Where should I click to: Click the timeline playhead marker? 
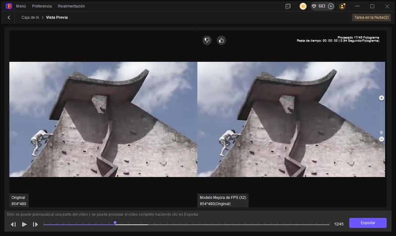click(115, 223)
